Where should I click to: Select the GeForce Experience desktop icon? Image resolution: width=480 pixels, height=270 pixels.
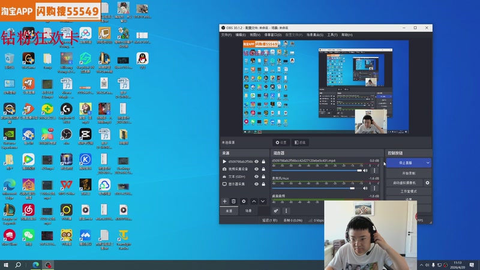point(9,139)
